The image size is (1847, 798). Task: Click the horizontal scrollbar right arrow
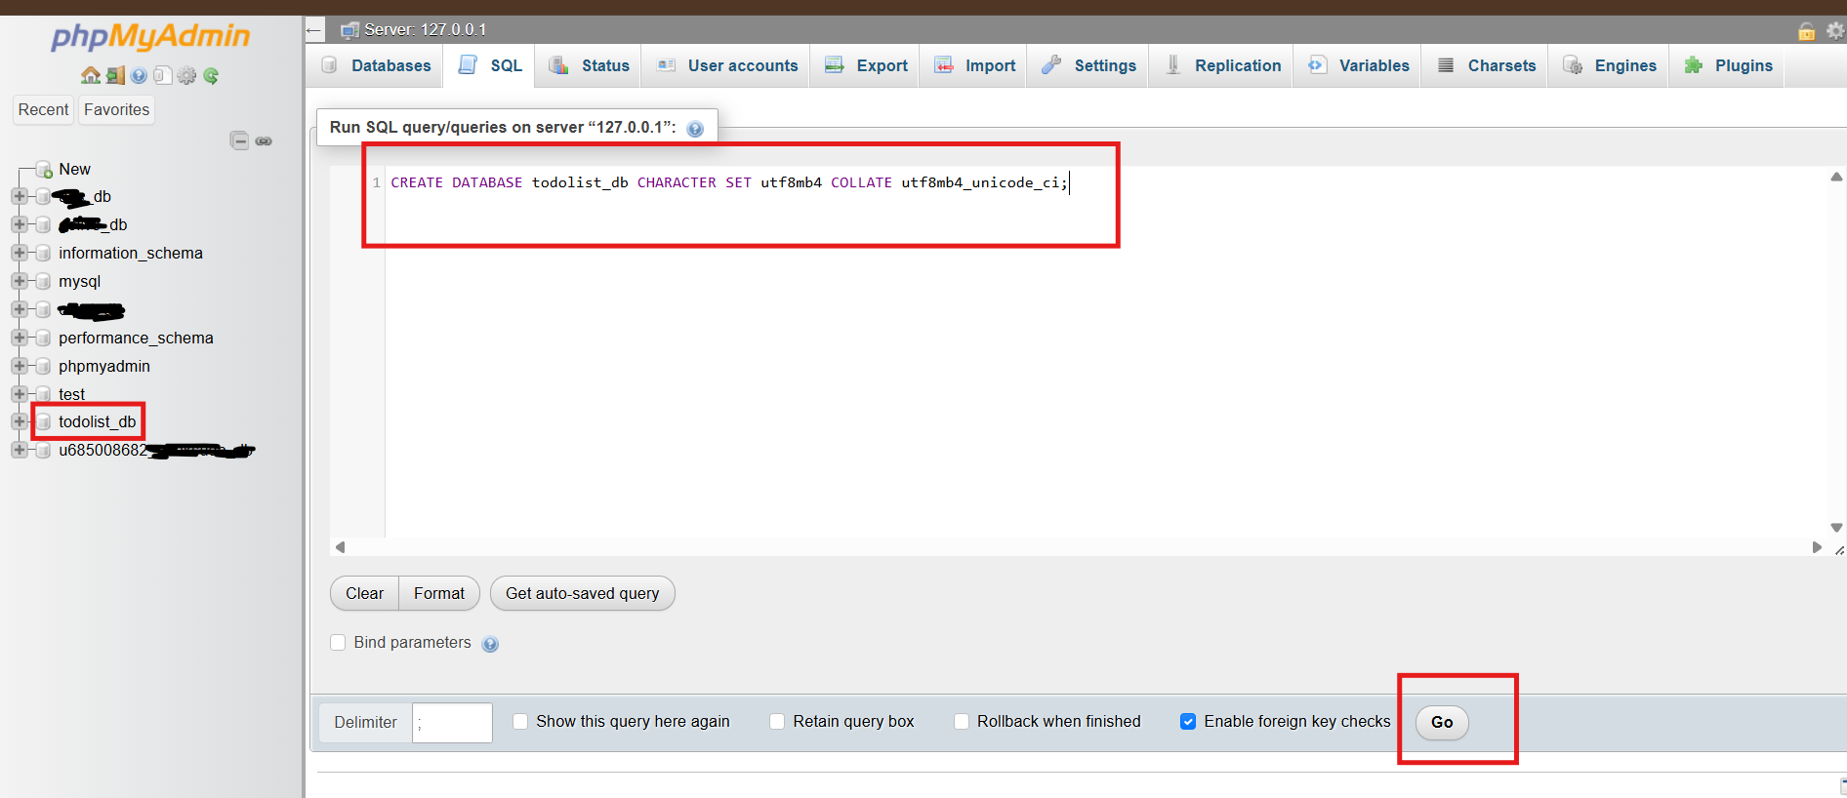coord(1817,547)
